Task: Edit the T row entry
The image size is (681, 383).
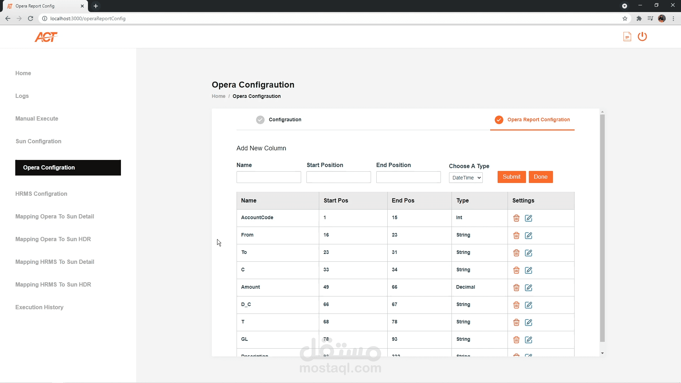Action: pyautogui.click(x=528, y=322)
